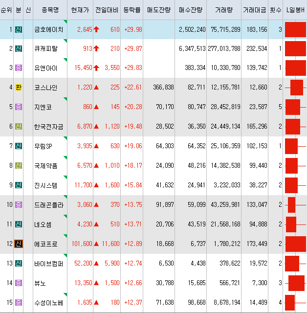Click the 분 column header
307x313 pixels.
[x=19, y=10]
